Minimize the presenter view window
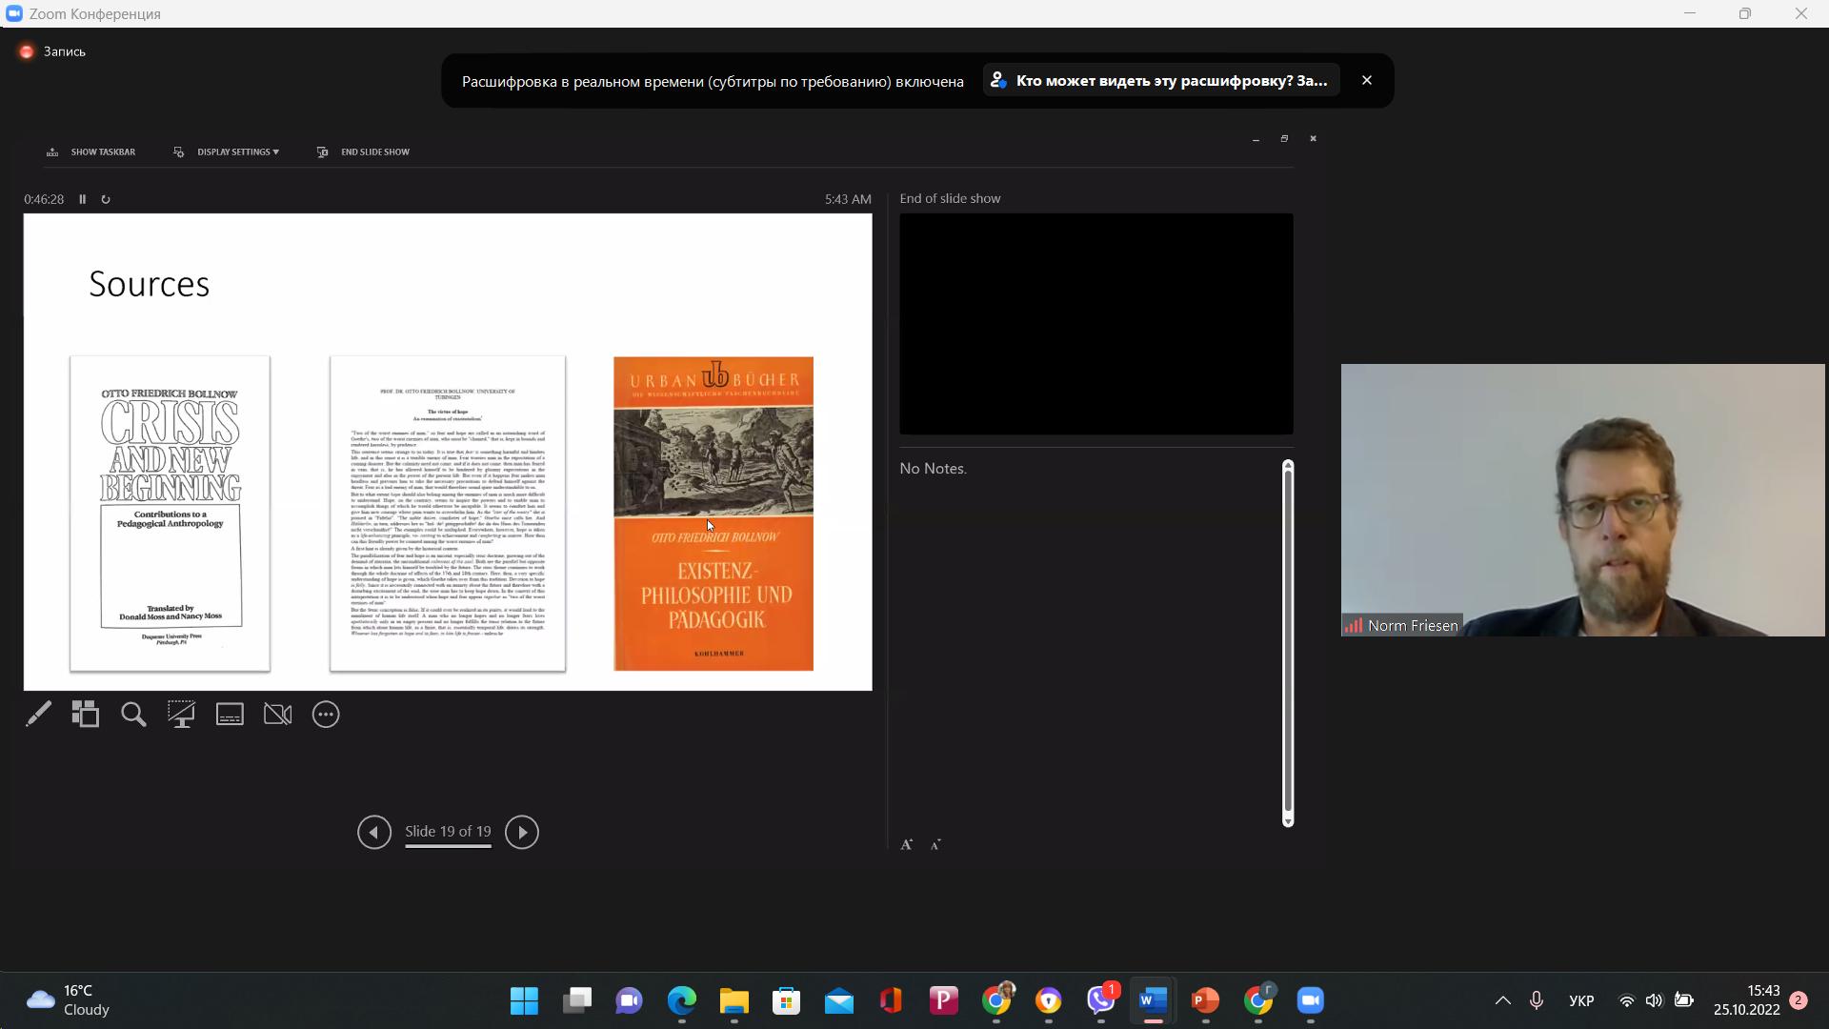The width and height of the screenshot is (1829, 1029). point(1256,139)
